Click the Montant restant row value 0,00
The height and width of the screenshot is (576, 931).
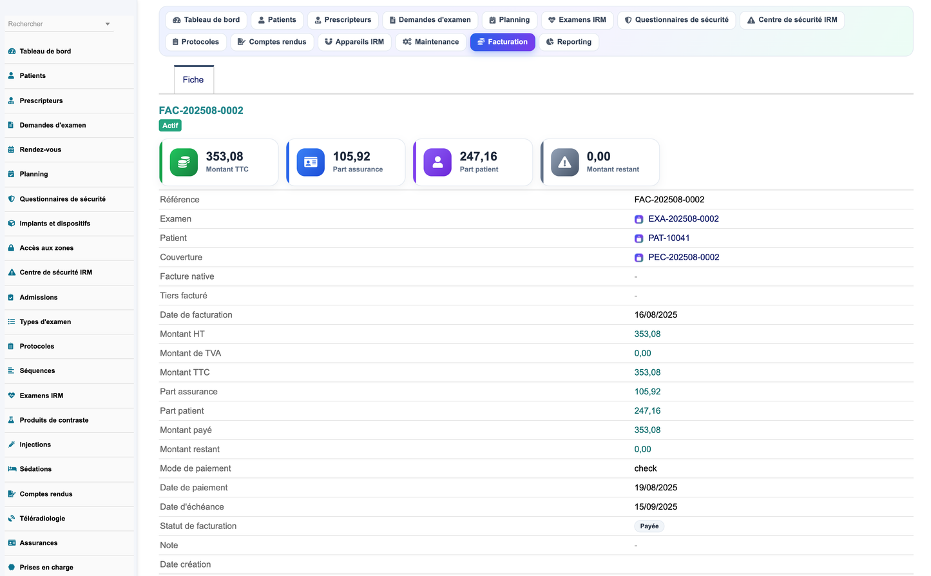click(643, 449)
